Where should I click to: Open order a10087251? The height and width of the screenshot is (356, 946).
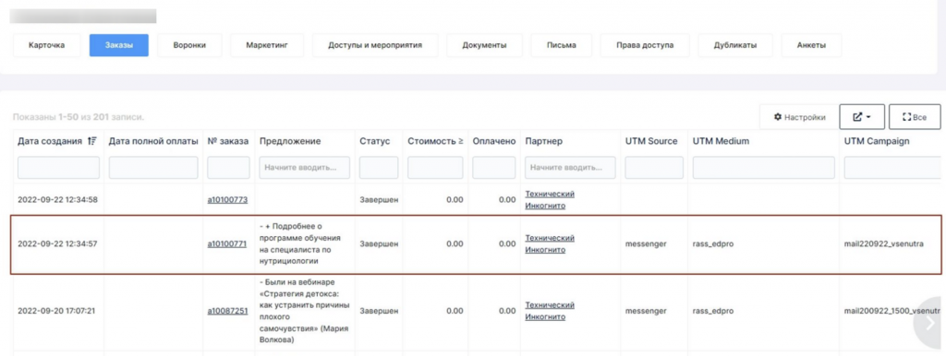click(227, 312)
